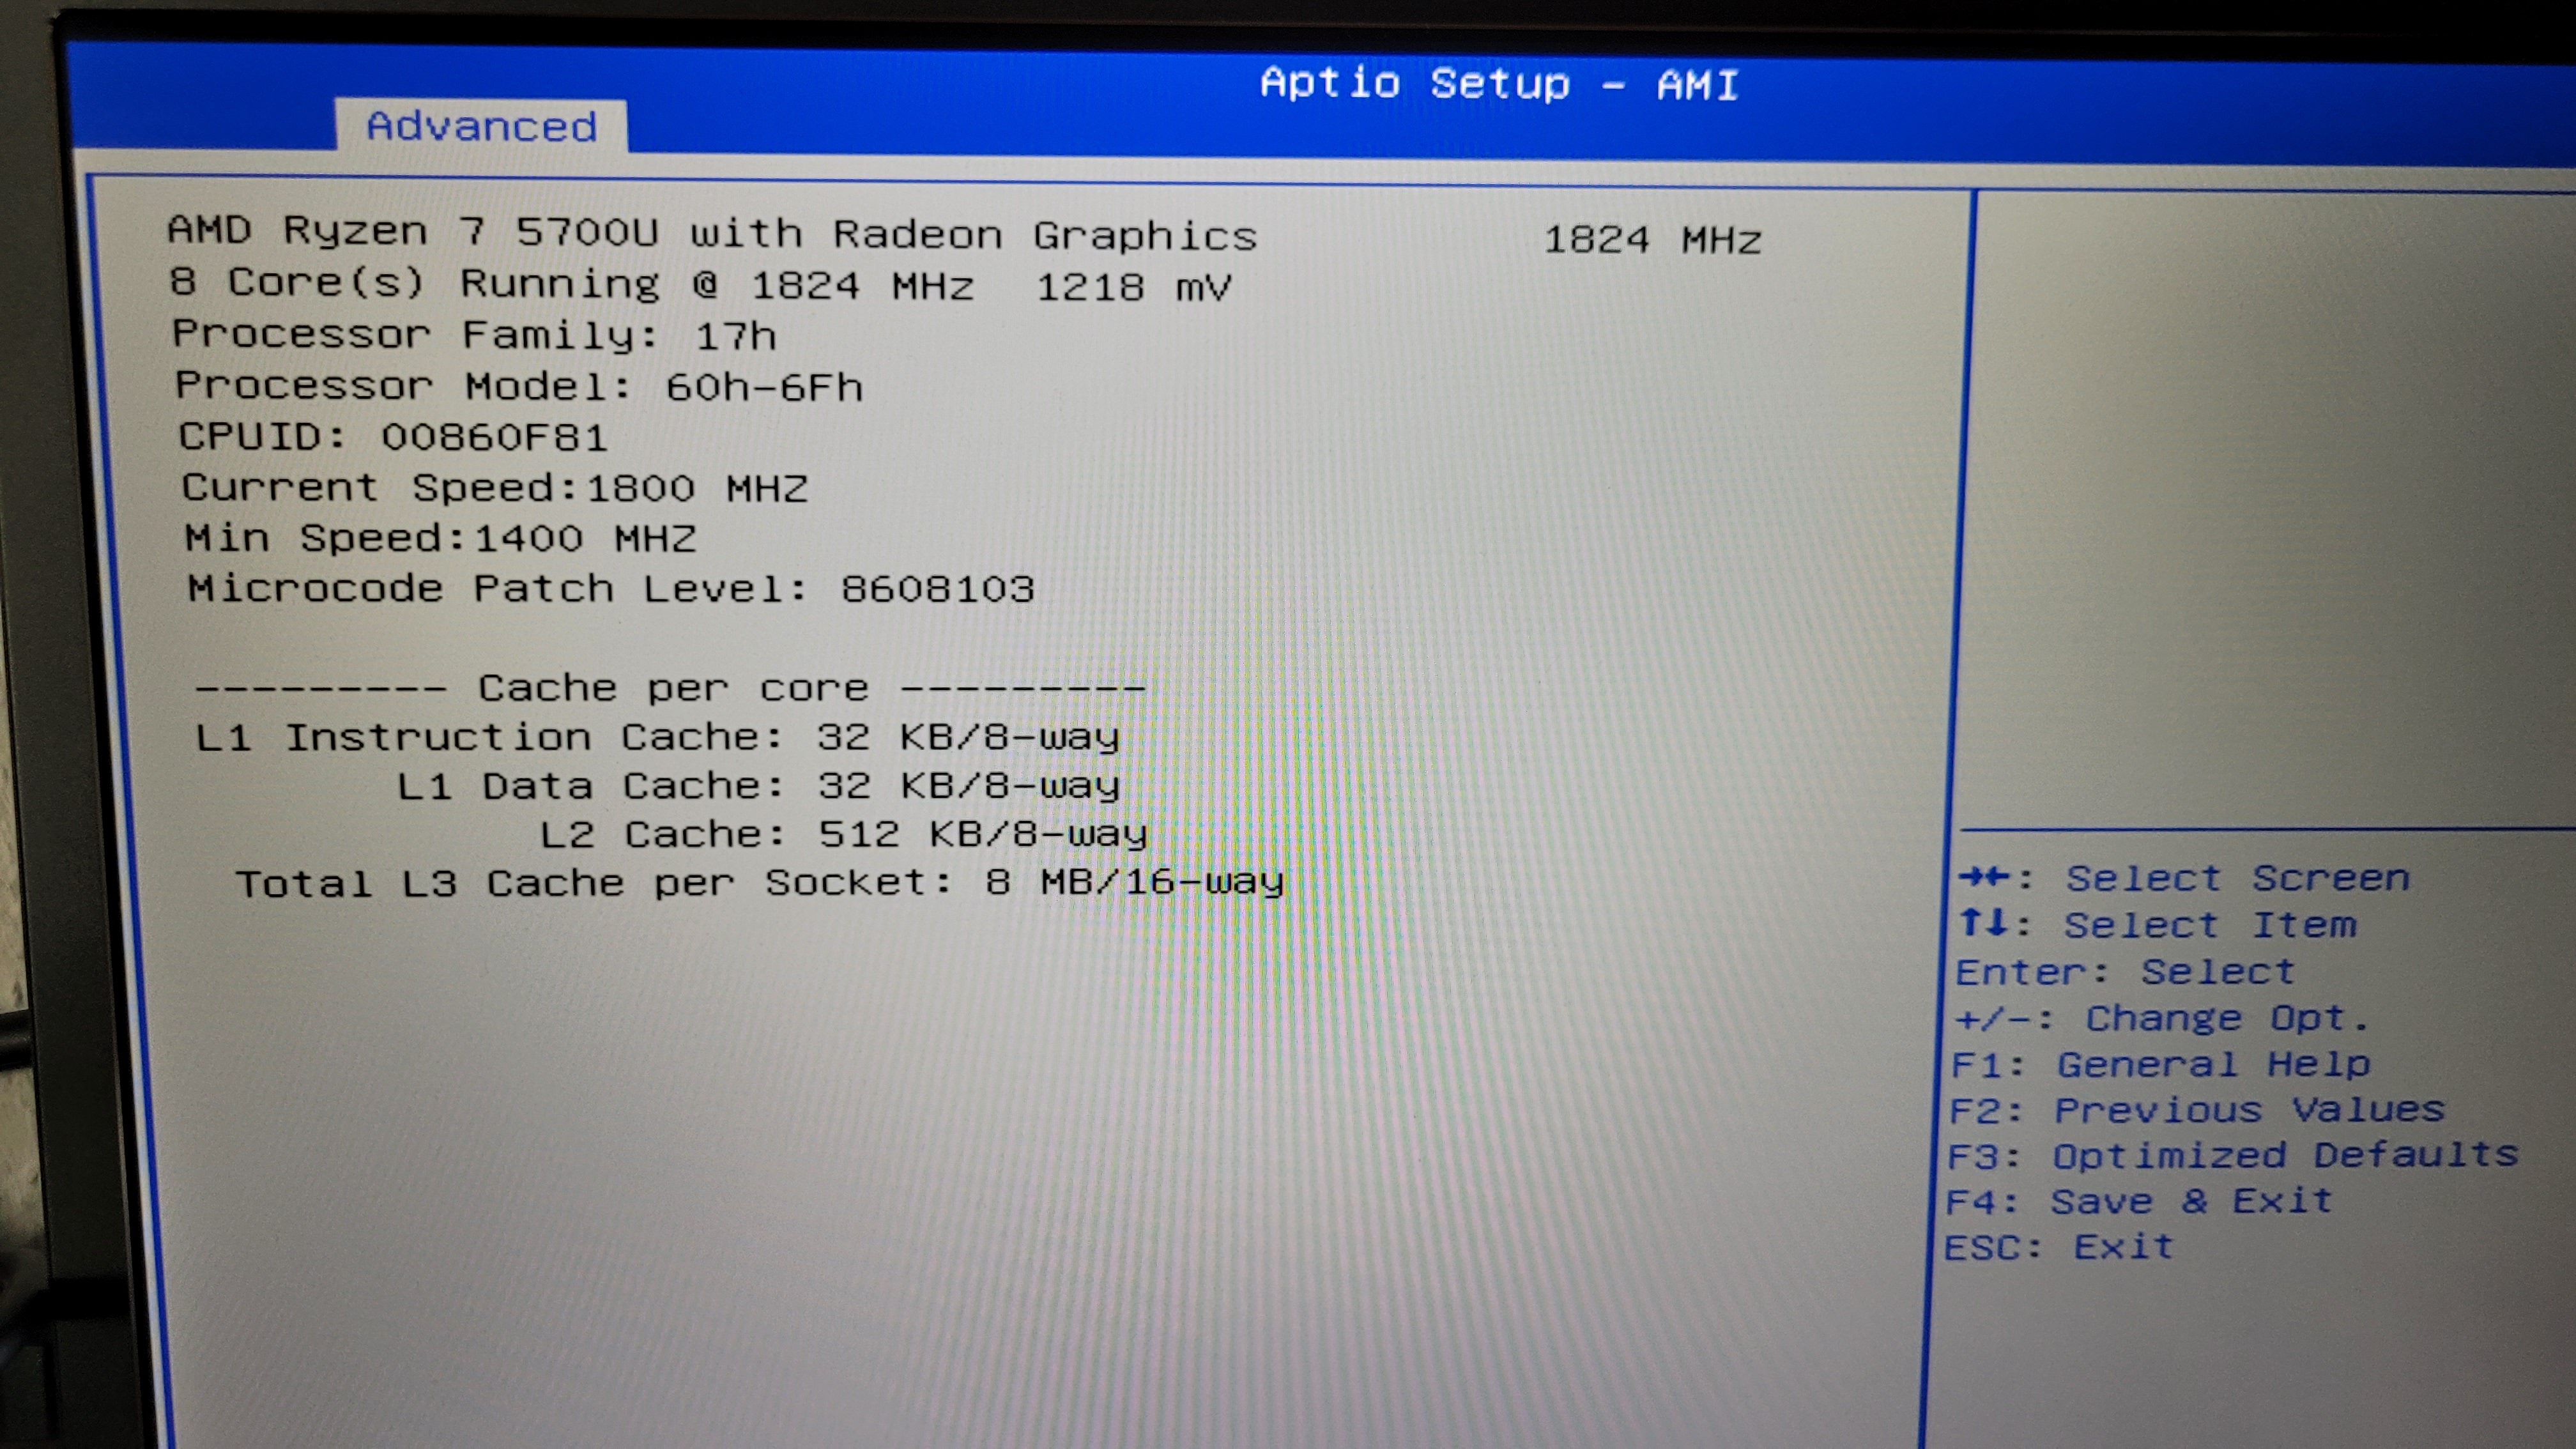Click L2 Cache: 512 KB/8-way line
This screenshot has width=2576, height=1449.
(843, 835)
